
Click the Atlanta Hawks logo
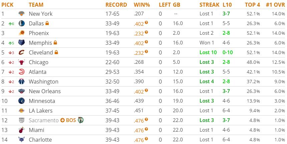(x=22, y=72)
